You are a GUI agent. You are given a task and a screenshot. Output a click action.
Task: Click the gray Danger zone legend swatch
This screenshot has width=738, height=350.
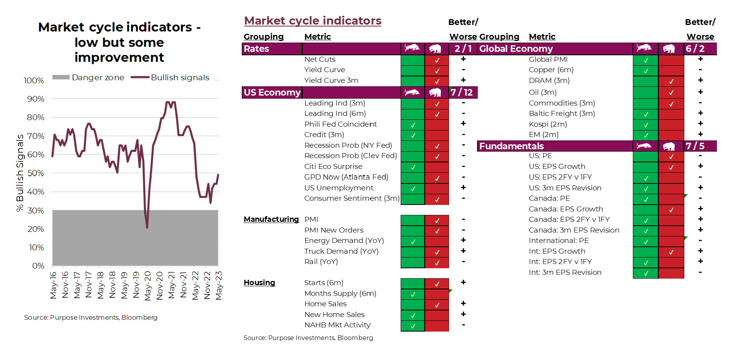[61, 77]
